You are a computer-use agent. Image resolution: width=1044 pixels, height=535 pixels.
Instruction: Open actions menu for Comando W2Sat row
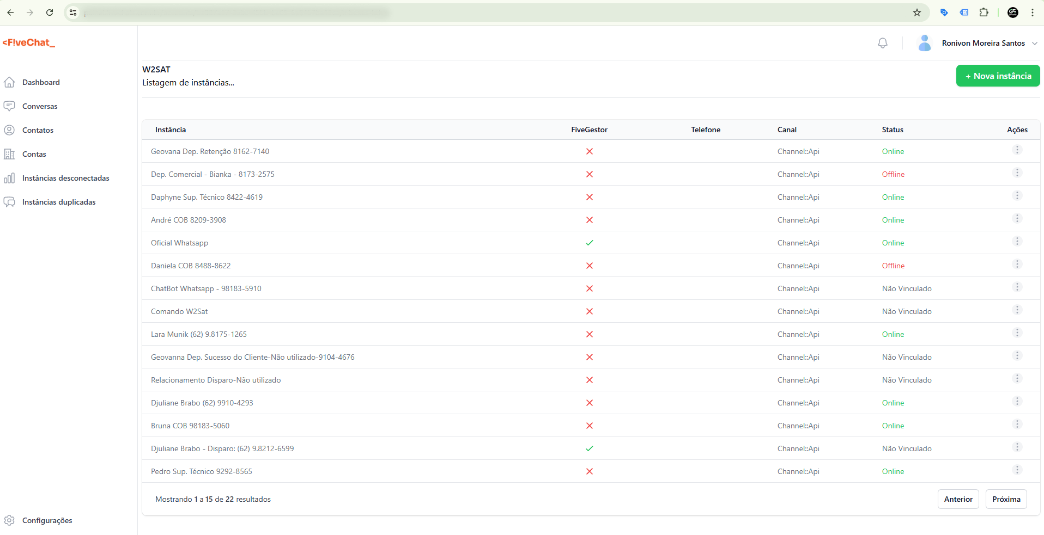pos(1017,310)
